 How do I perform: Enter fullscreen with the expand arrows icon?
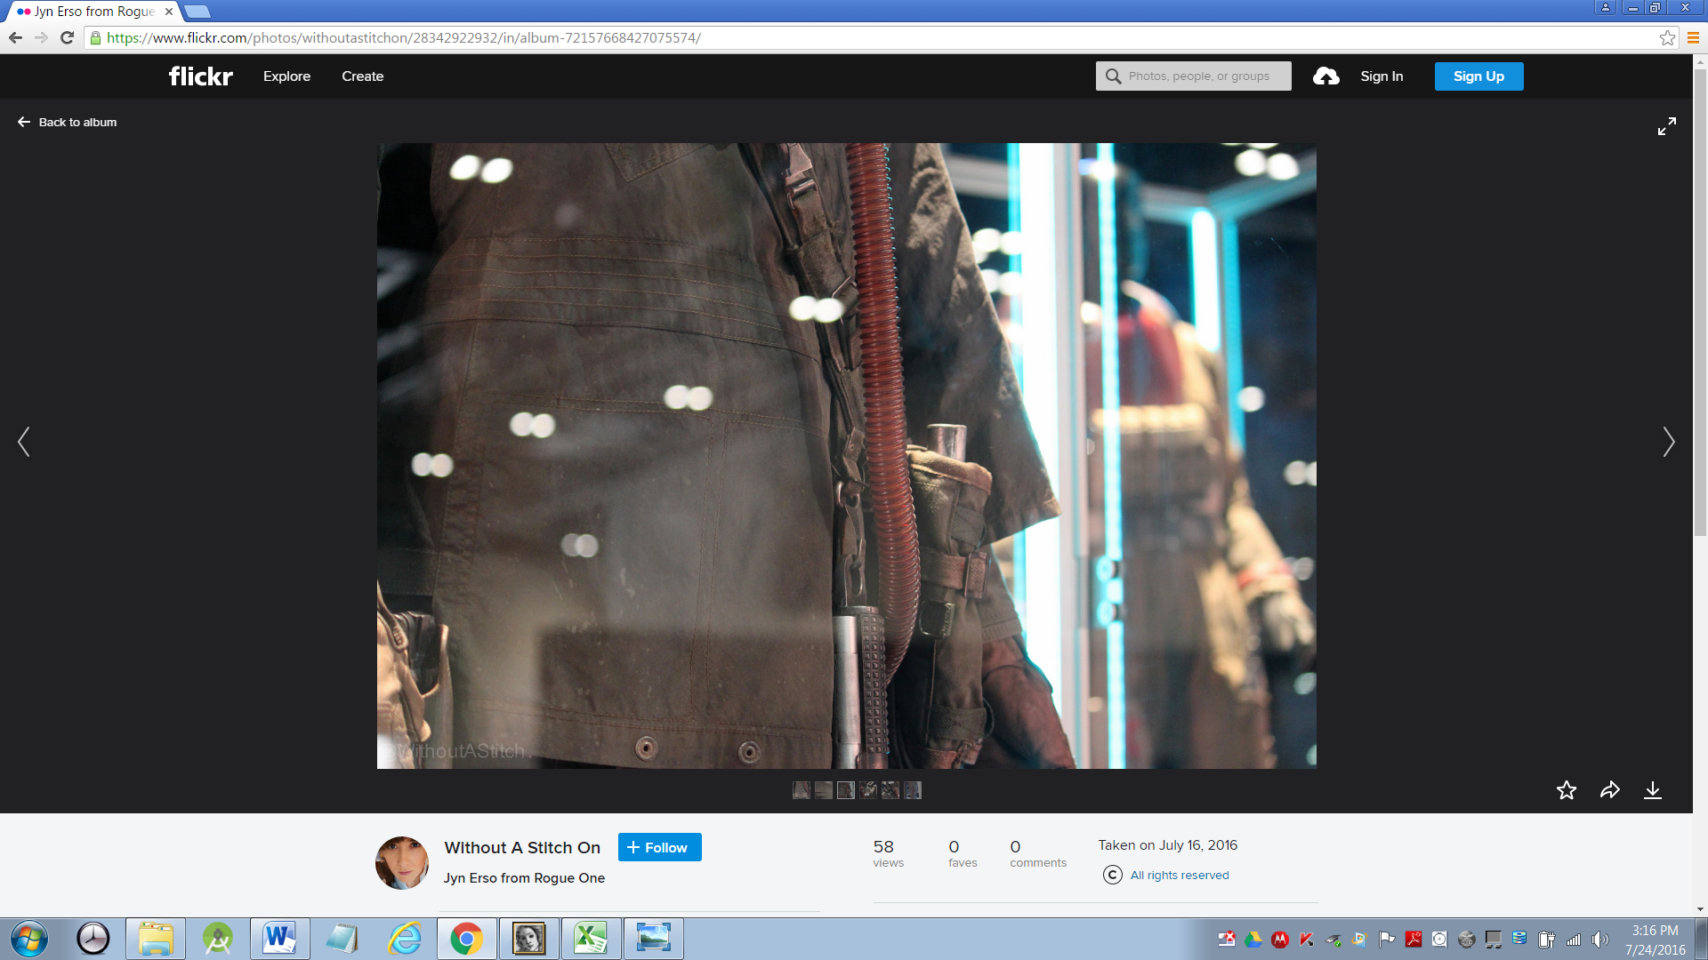point(1667,126)
